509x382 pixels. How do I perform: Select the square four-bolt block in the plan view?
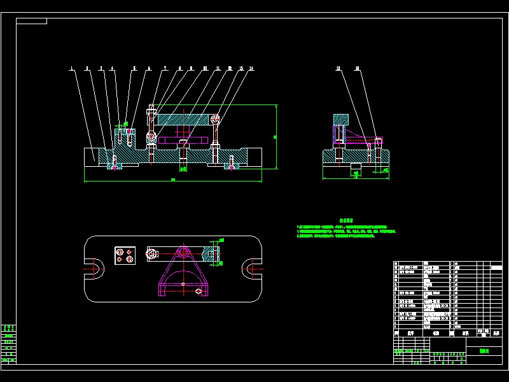125,256
